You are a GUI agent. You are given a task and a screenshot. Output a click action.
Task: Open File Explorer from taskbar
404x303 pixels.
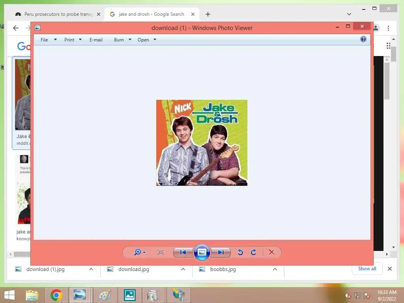pos(32,295)
